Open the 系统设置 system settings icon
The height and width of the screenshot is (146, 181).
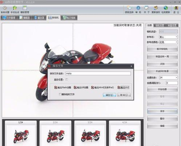(x=5, y=9)
